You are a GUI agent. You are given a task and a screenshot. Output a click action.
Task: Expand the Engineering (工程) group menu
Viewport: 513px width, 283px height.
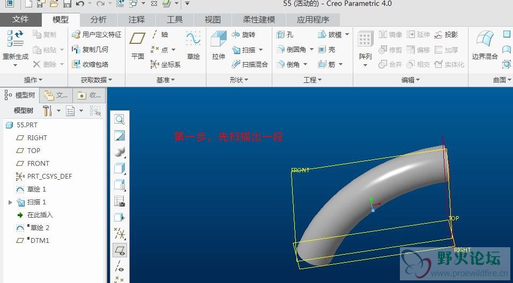pyautogui.click(x=313, y=80)
